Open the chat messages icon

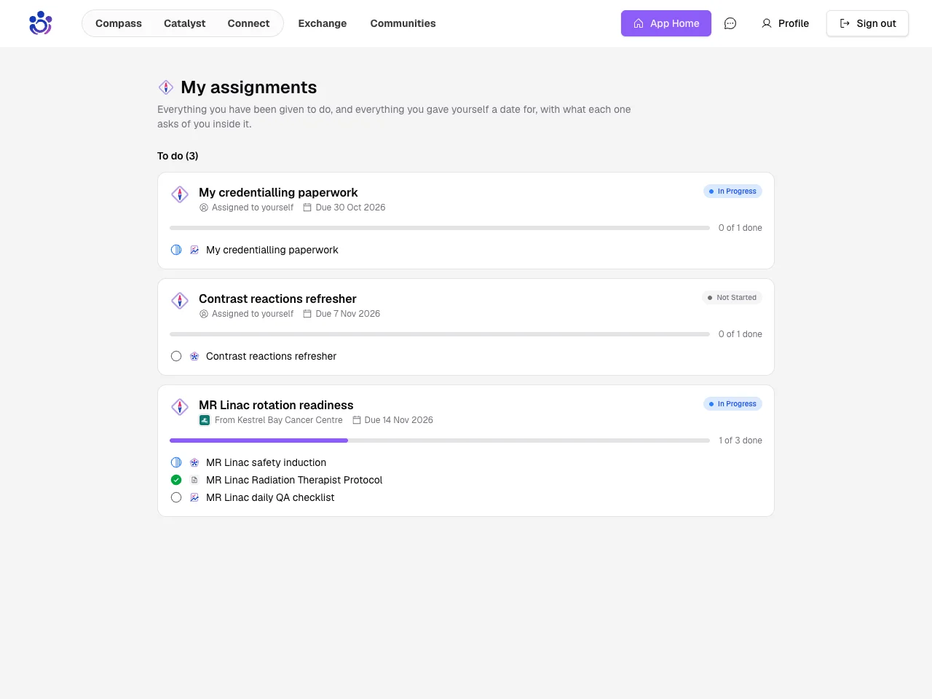click(x=730, y=23)
